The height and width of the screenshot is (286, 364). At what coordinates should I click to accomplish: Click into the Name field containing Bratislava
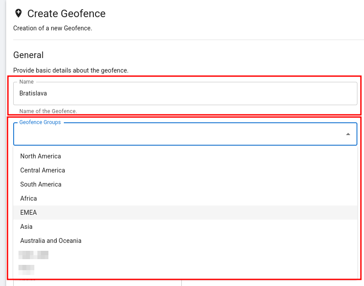coord(185,93)
